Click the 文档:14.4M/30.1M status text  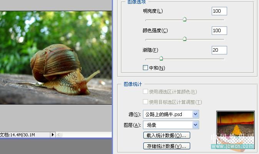pyautogui.click(x=18, y=135)
